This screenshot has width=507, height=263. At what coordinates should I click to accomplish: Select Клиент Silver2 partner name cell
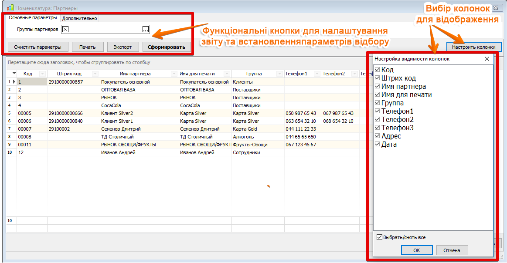point(140,113)
